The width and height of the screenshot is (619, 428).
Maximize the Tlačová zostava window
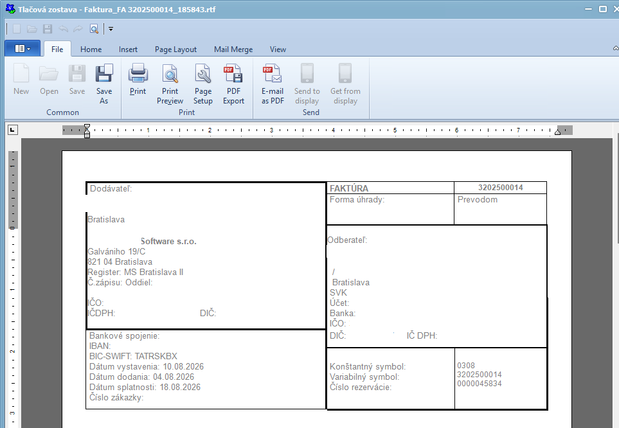click(603, 9)
